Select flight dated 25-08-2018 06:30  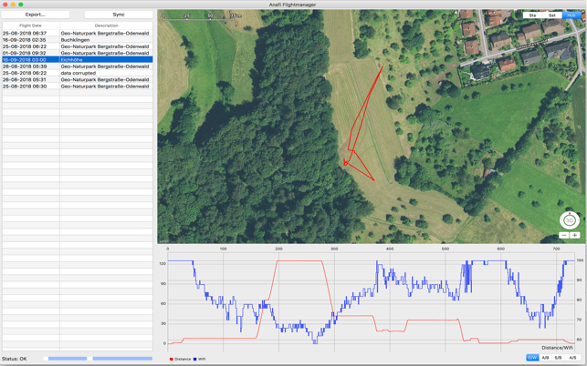[78, 86]
